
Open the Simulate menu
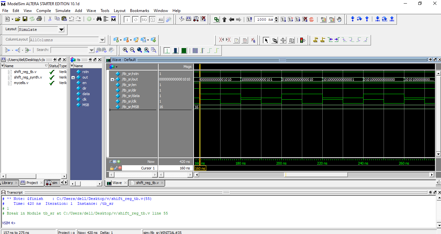[x=63, y=11]
